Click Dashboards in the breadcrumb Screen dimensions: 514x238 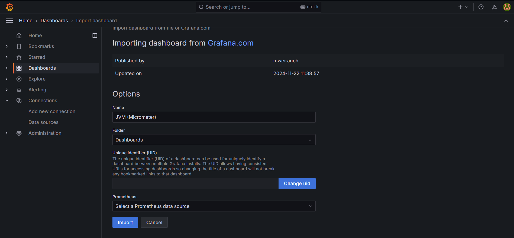(54, 21)
